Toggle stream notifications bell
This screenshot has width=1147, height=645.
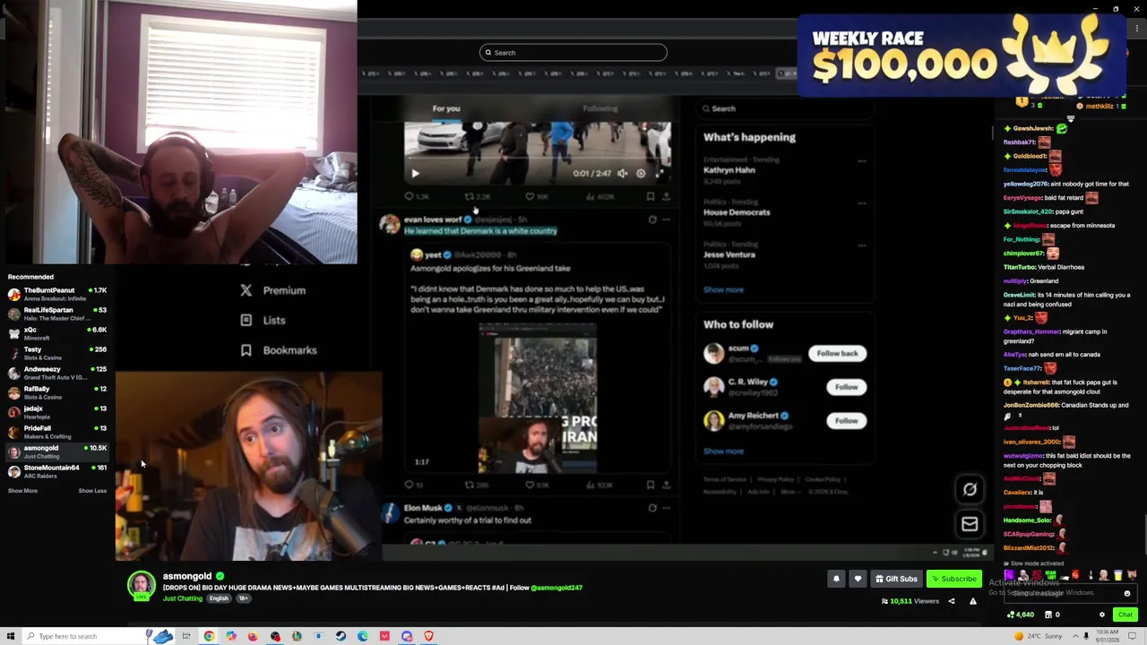tap(836, 579)
